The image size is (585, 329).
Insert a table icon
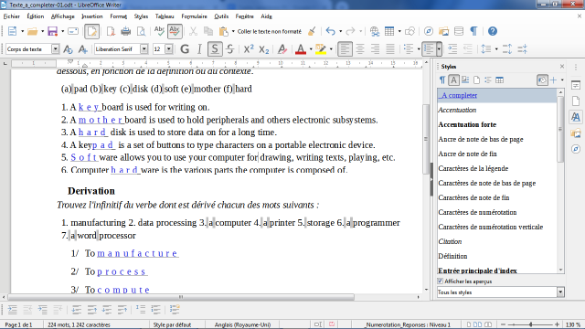pos(389,31)
